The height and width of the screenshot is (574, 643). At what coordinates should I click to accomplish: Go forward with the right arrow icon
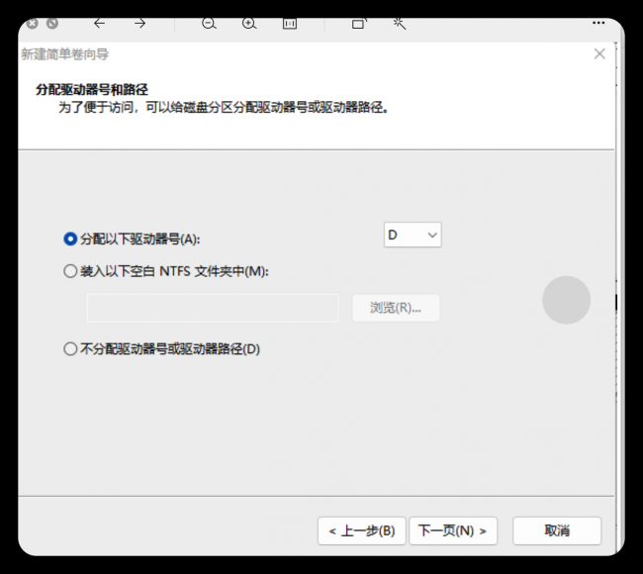[x=139, y=24]
